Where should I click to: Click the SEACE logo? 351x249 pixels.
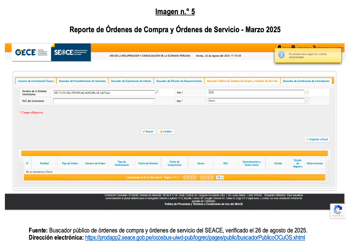pyautogui.click(x=71, y=52)
